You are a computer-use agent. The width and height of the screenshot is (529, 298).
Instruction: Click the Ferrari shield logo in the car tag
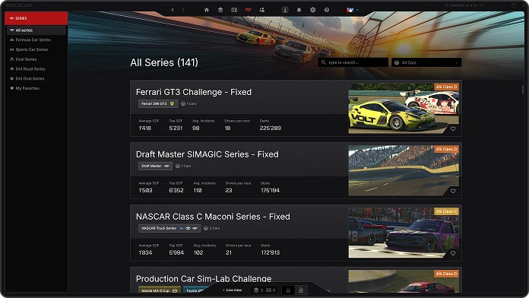[x=172, y=103]
